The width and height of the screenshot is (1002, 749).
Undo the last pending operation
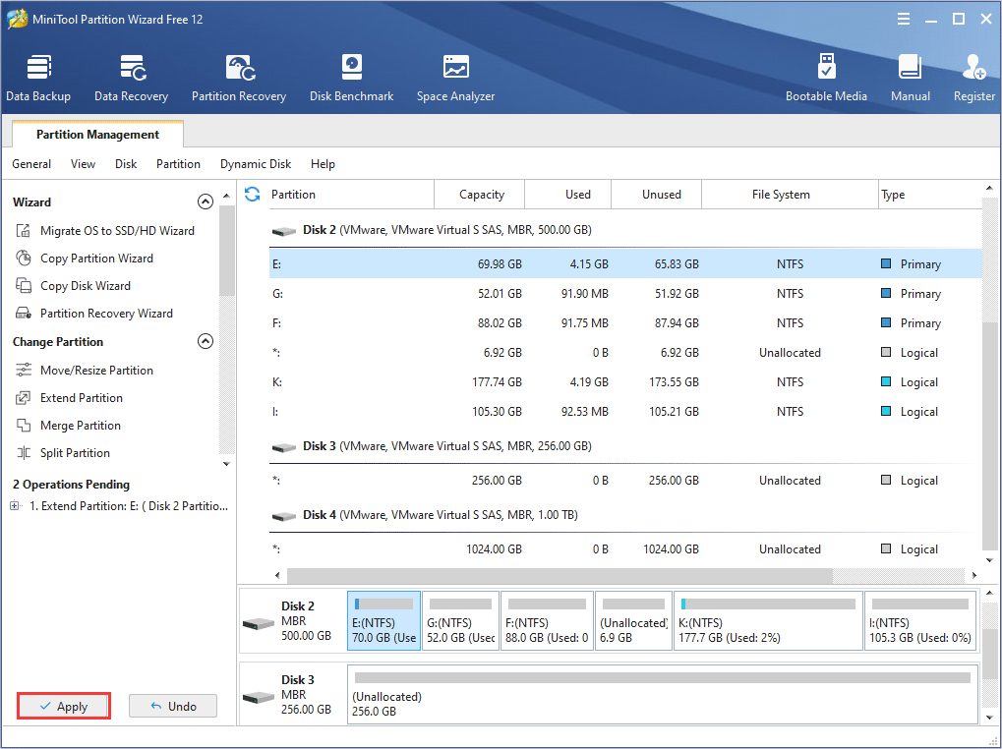173,706
